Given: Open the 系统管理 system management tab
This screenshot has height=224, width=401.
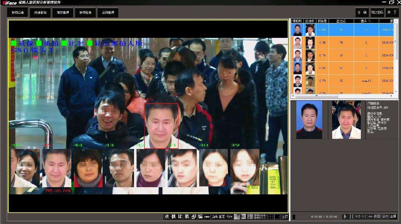Looking at the screenshot, I should point(108,13).
